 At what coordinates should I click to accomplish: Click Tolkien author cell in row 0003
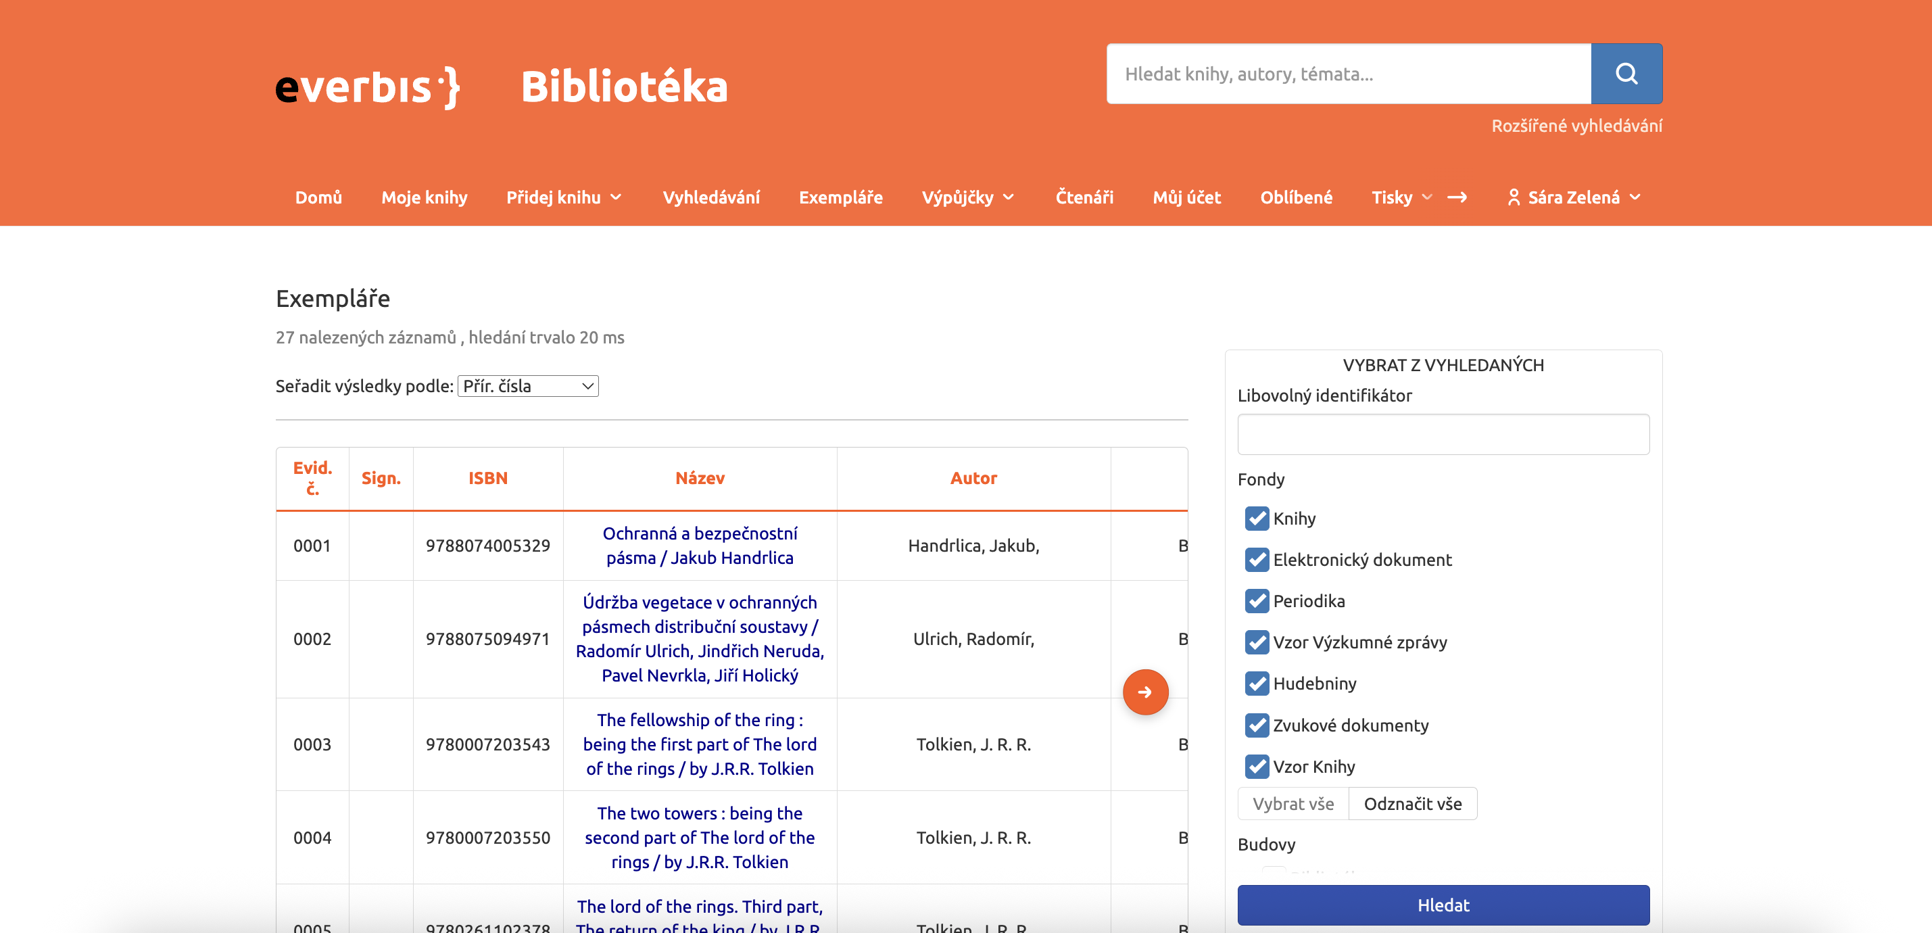973,745
